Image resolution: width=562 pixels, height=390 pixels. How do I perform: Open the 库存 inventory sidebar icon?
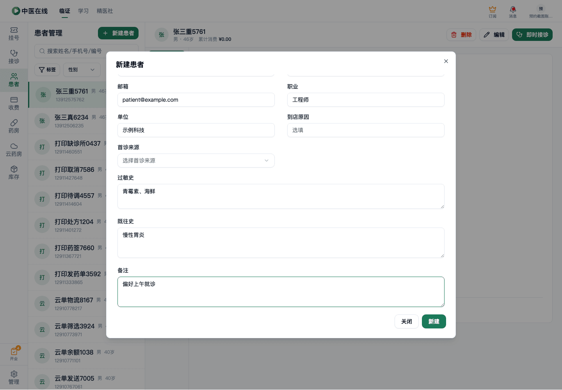tap(14, 173)
